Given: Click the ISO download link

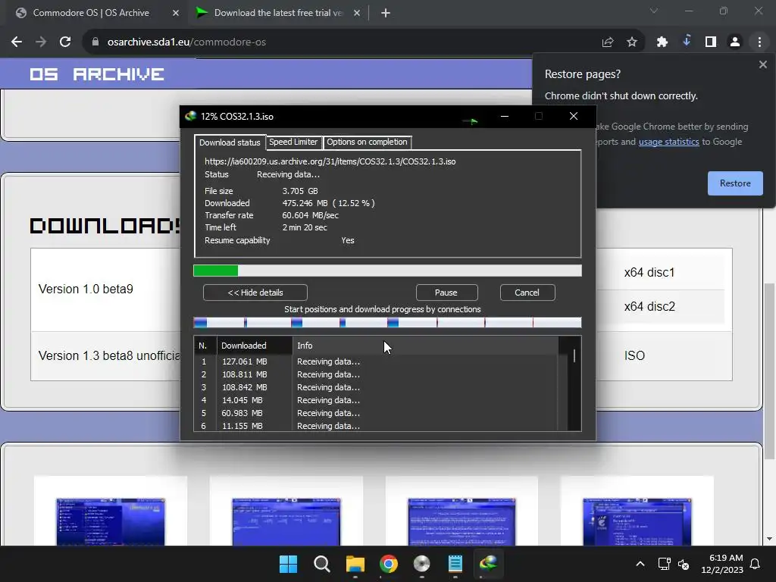Looking at the screenshot, I should click(634, 356).
